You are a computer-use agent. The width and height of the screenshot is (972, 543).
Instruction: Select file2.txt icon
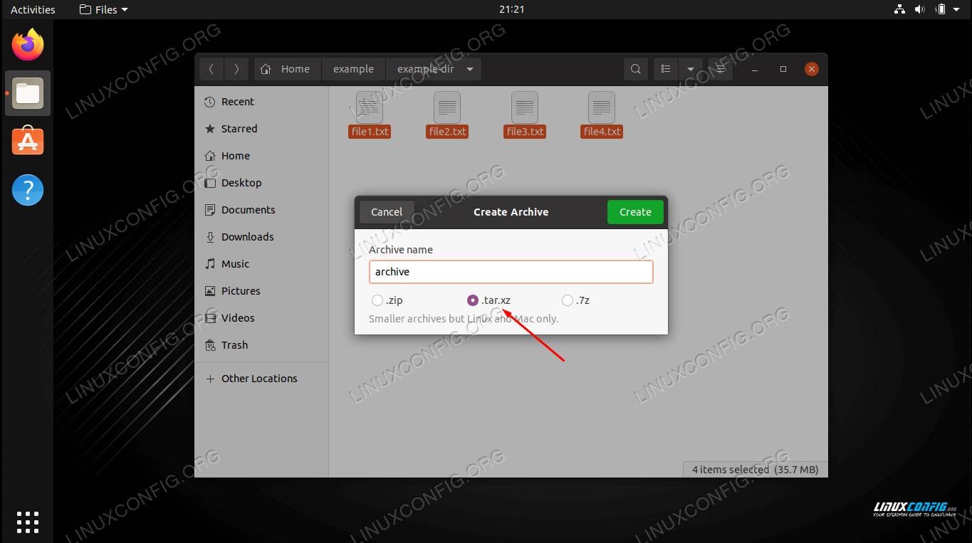pos(447,107)
